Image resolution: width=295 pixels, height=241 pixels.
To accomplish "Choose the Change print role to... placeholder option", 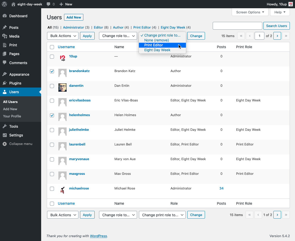I will [162, 35].
